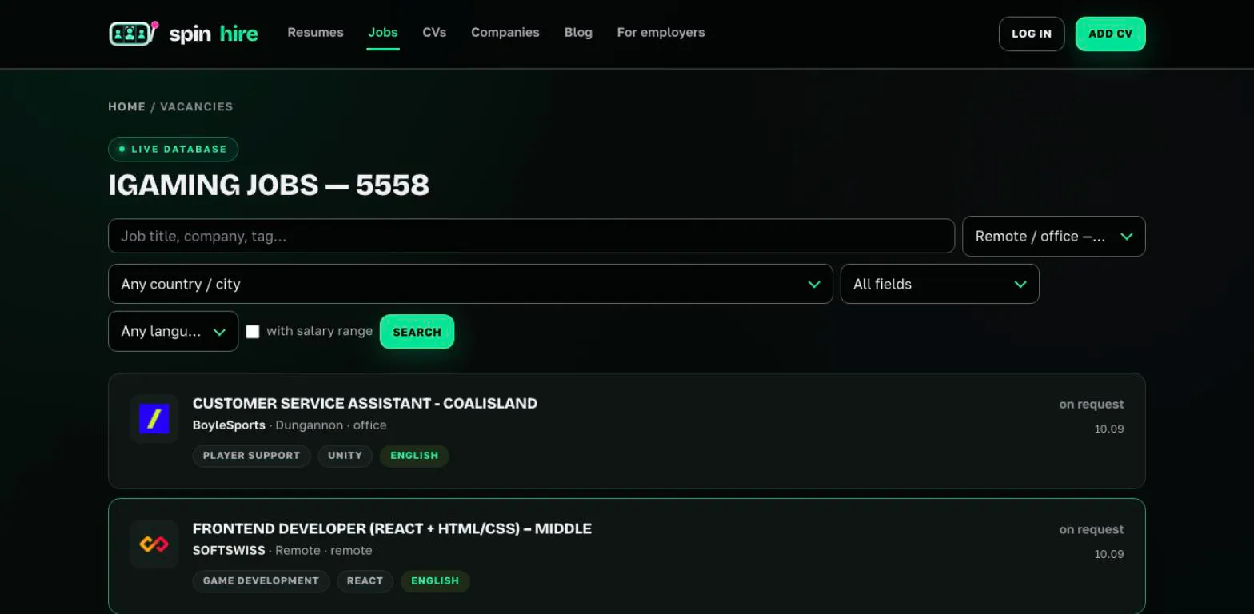Toggle the with salary range checkbox
1254x614 pixels.
pyautogui.click(x=253, y=332)
